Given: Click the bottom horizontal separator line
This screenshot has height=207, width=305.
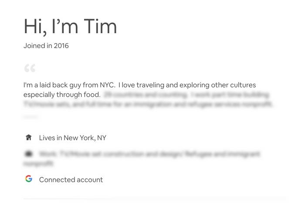Looking at the screenshot, I should (154, 199).
